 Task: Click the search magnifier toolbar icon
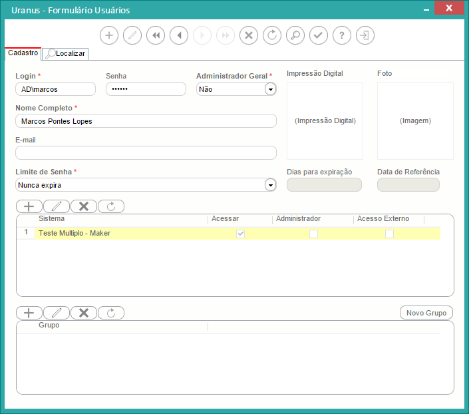pos(295,35)
